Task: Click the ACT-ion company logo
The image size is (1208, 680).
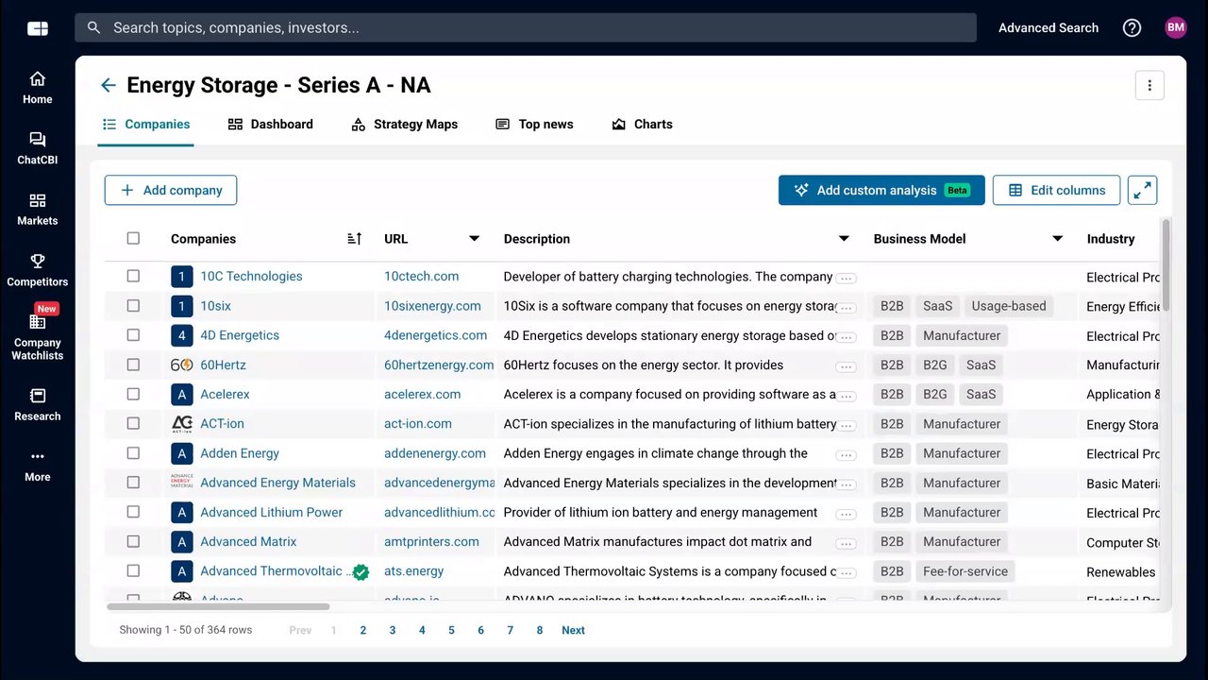Action: click(x=182, y=423)
